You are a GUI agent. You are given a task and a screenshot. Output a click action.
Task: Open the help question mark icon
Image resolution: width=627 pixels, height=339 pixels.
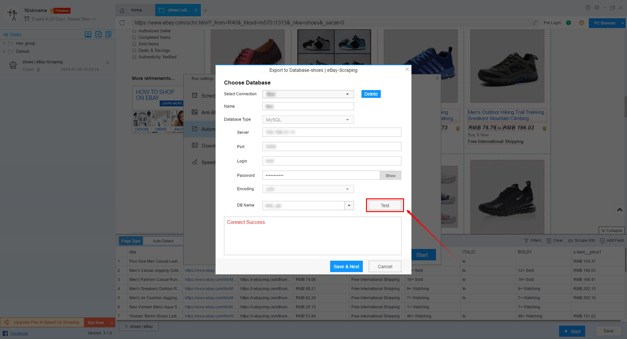coord(588,8)
